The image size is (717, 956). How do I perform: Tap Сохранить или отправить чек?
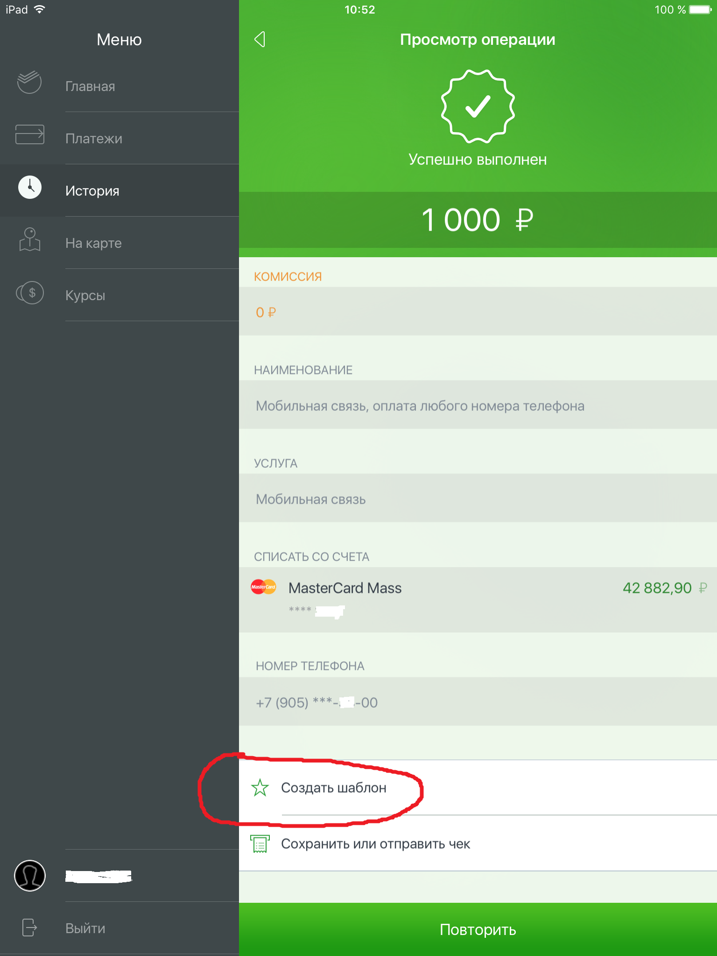coord(478,844)
